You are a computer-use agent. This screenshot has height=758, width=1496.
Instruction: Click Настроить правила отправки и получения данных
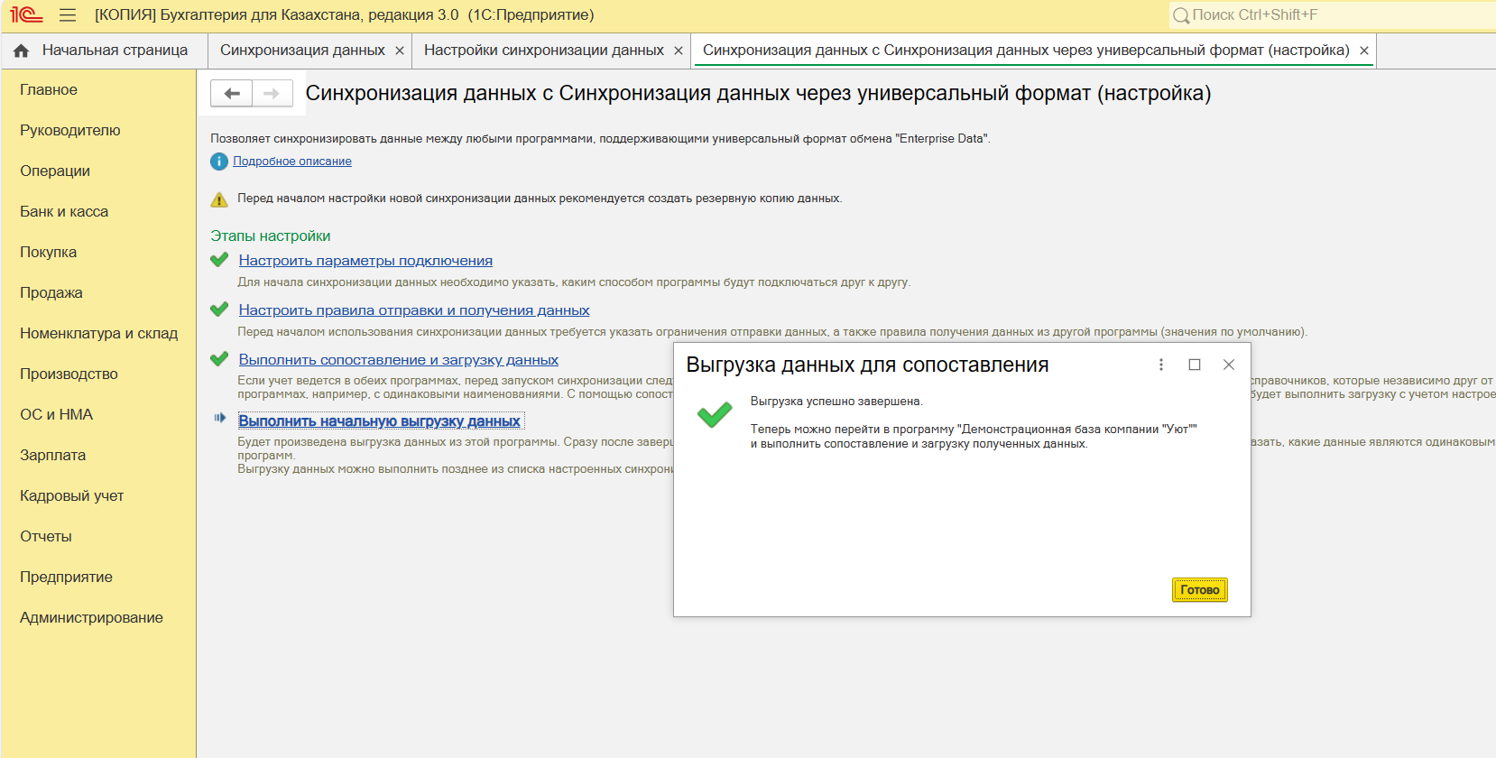tap(413, 310)
